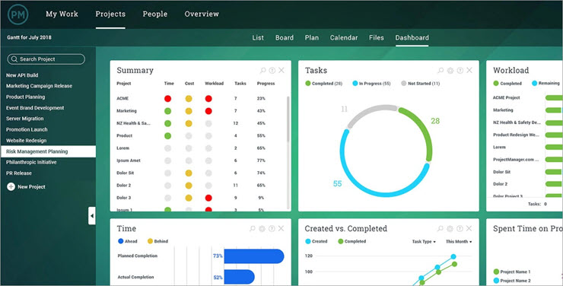The width and height of the screenshot is (563, 286).
Task: Click the help icon in the Tasks widget
Action: pos(460,70)
